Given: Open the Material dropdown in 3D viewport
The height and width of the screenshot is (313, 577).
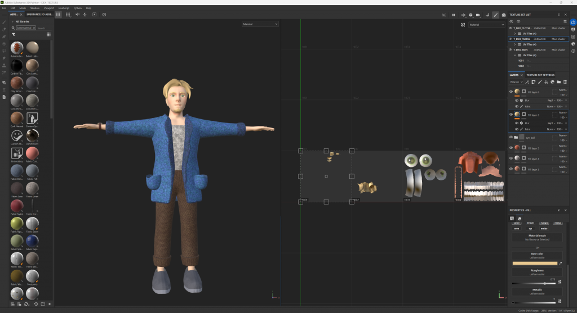Looking at the screenshot, I should [260, 24].
